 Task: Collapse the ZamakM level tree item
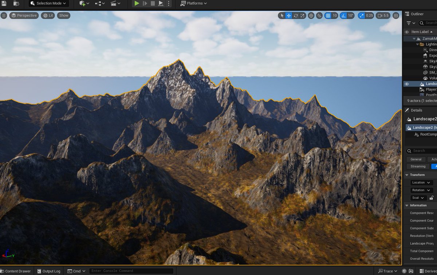[x=414, y=39]
